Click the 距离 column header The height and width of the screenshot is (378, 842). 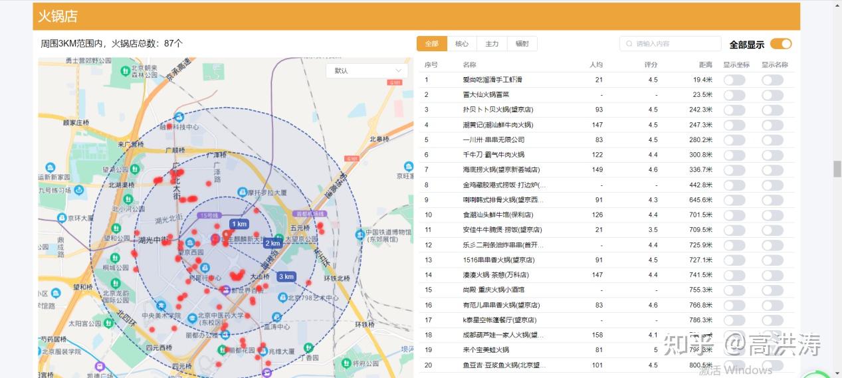(705, 64)
